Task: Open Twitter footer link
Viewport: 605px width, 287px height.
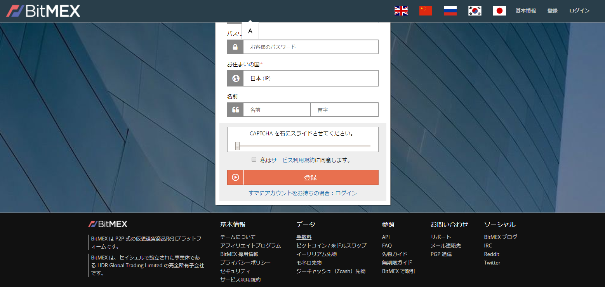Action: (492, 263)
